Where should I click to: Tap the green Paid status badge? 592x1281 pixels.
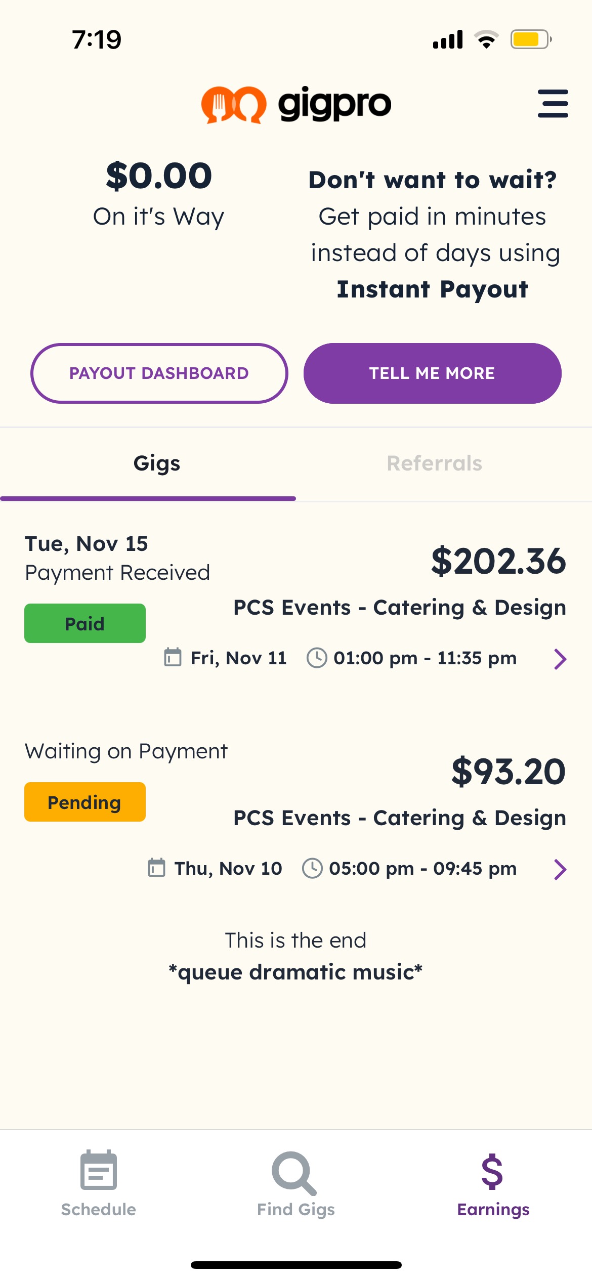coord(85,623)
